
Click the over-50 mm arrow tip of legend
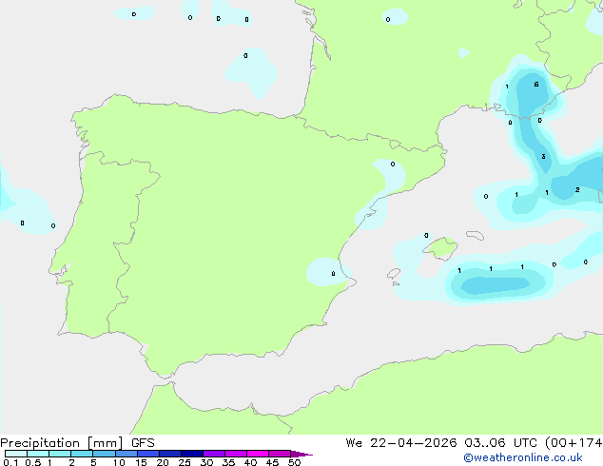pyautogui.click(x=301, y=454)
